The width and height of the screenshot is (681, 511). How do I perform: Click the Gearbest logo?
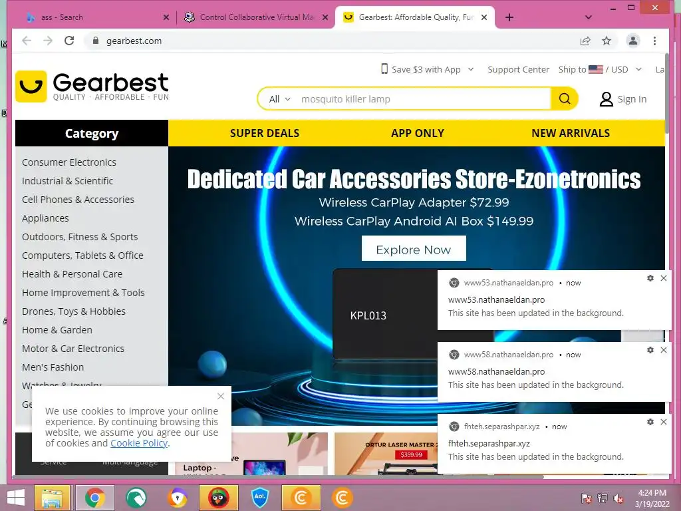(92, 86)
